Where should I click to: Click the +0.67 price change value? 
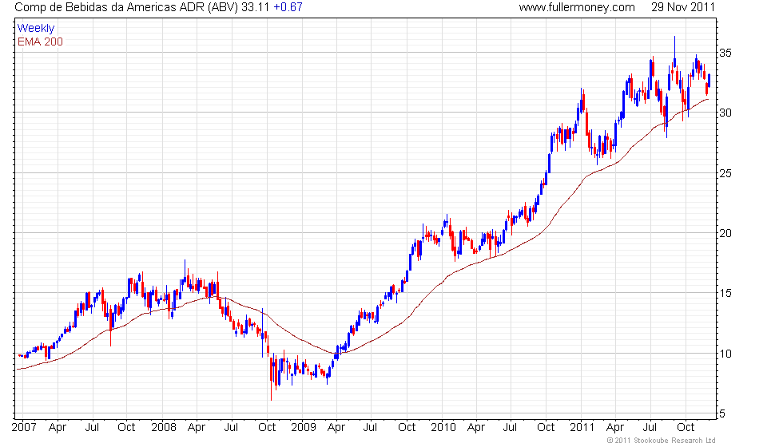pyautogui.click(x=288, y=7)
